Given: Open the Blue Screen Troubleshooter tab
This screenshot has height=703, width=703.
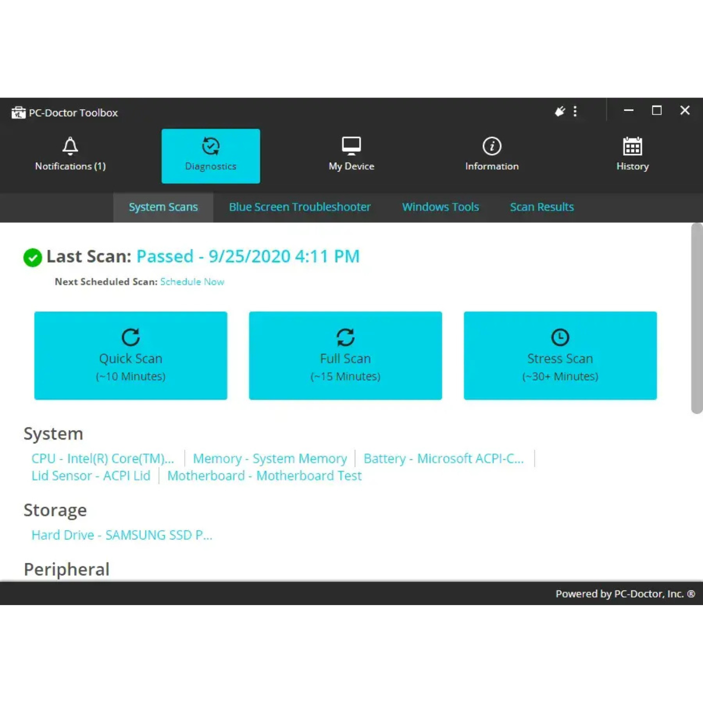Looking at the screenshot, I should click(299, 207).
